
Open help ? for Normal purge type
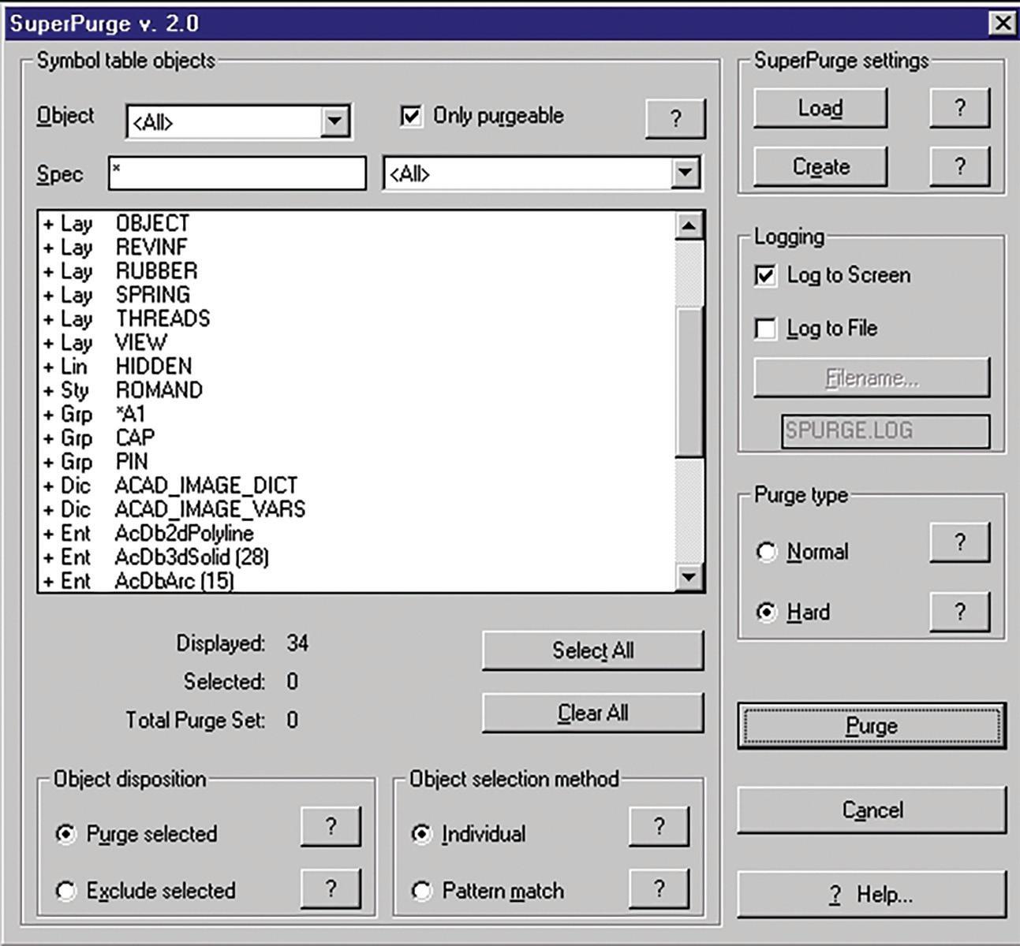959,542
